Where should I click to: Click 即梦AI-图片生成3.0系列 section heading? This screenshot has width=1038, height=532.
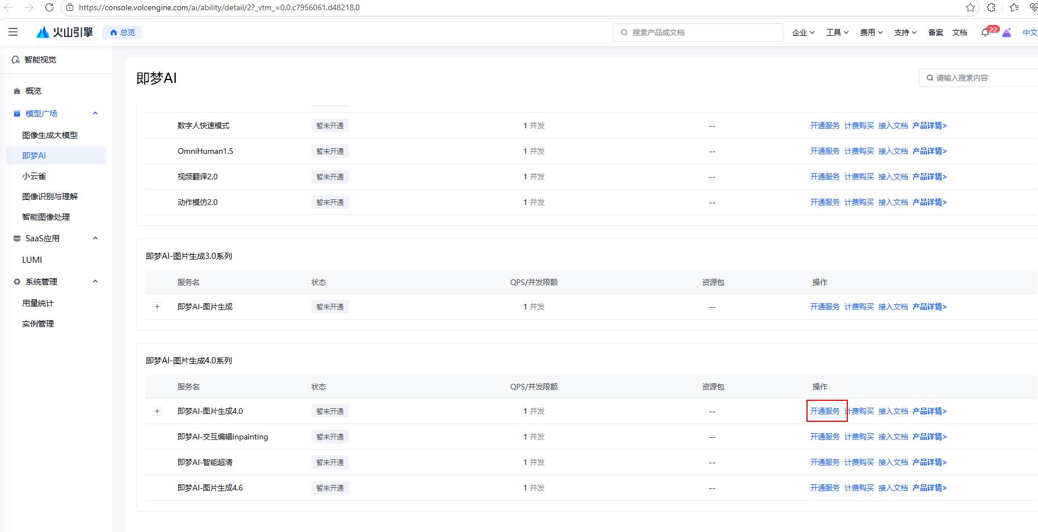tap(189, 256)
